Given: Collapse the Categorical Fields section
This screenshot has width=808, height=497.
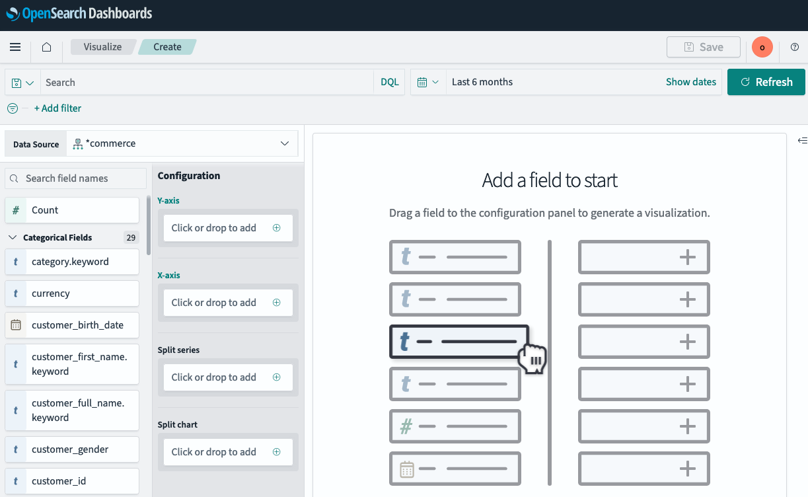Looking at the screenshot, I should coord(12,237).
